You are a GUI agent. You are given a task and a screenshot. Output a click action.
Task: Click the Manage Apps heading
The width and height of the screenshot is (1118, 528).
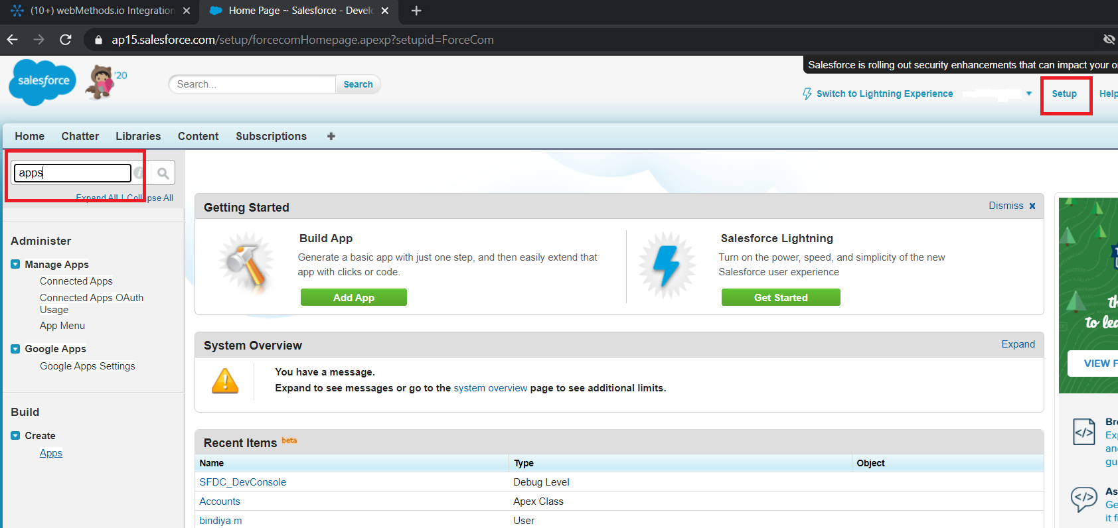pyautogui.click(x=56, y=265)
